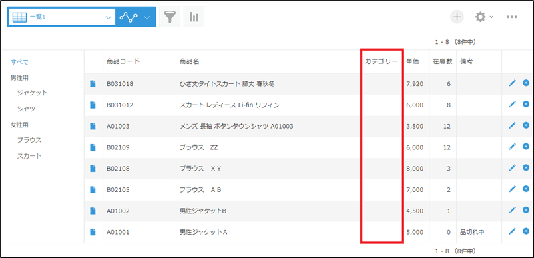
Task: Click the funnel filter icon
Action: [x=170, y=17]
